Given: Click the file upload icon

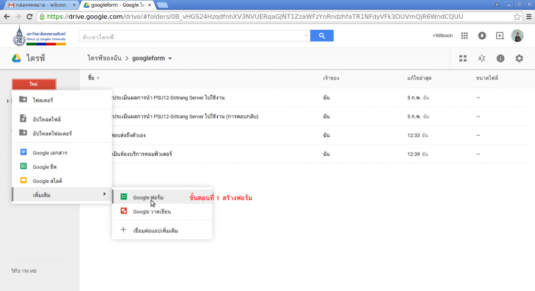Looking at the screenshot, I should tap(23, 119).
